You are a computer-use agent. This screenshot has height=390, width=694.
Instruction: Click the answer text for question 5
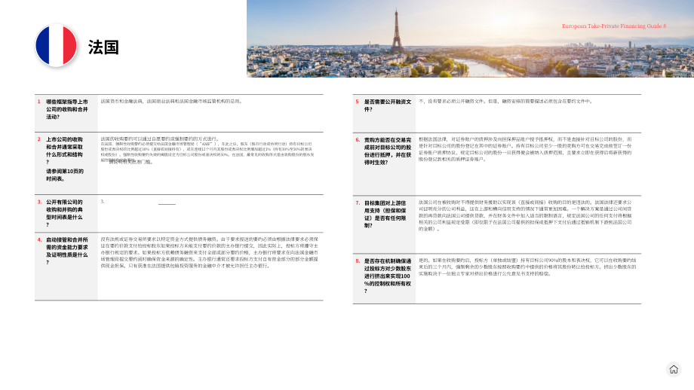[505, 101]
